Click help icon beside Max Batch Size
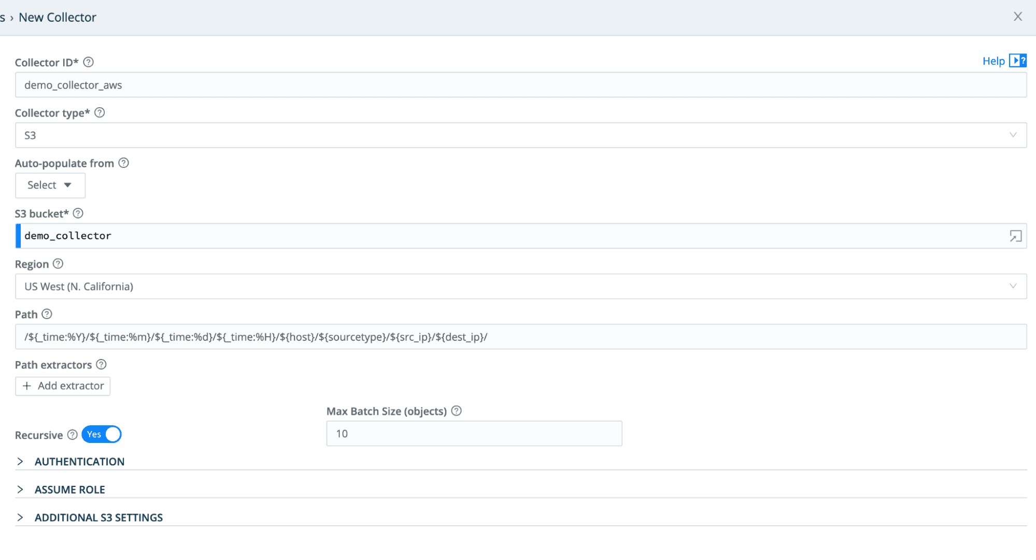 click(456, 411)
